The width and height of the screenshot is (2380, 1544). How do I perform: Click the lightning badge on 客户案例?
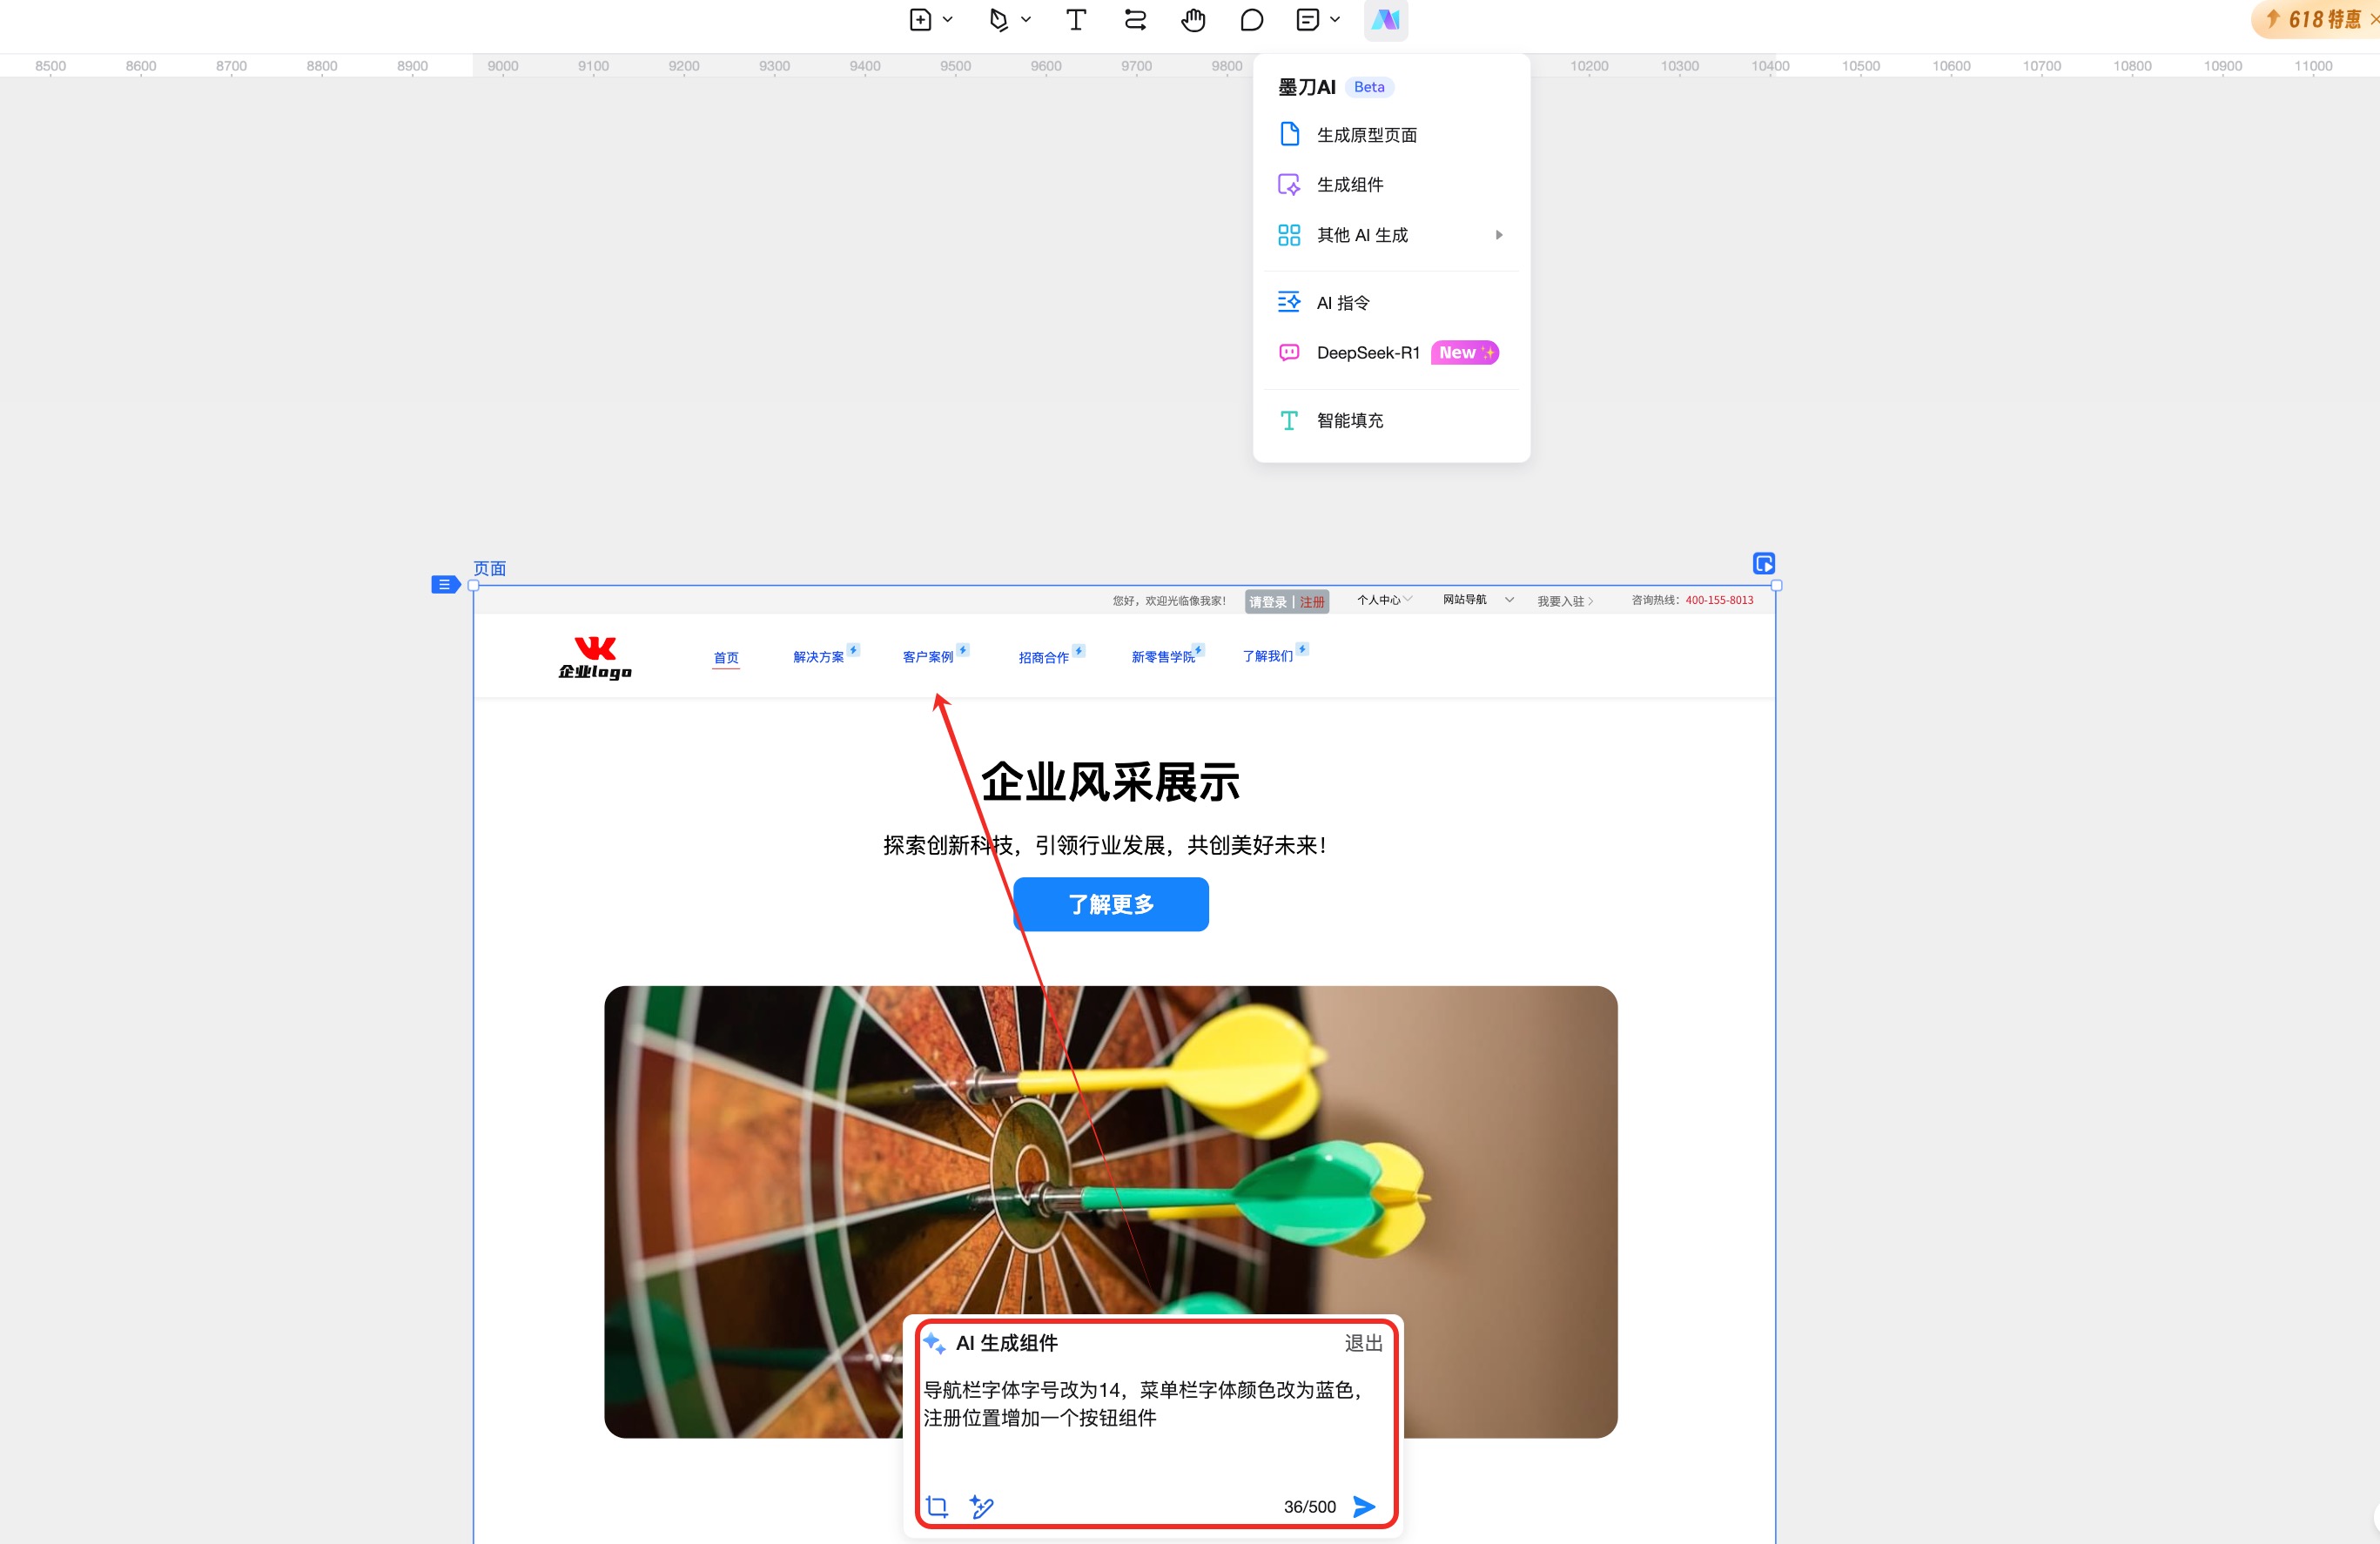(963, 650)
